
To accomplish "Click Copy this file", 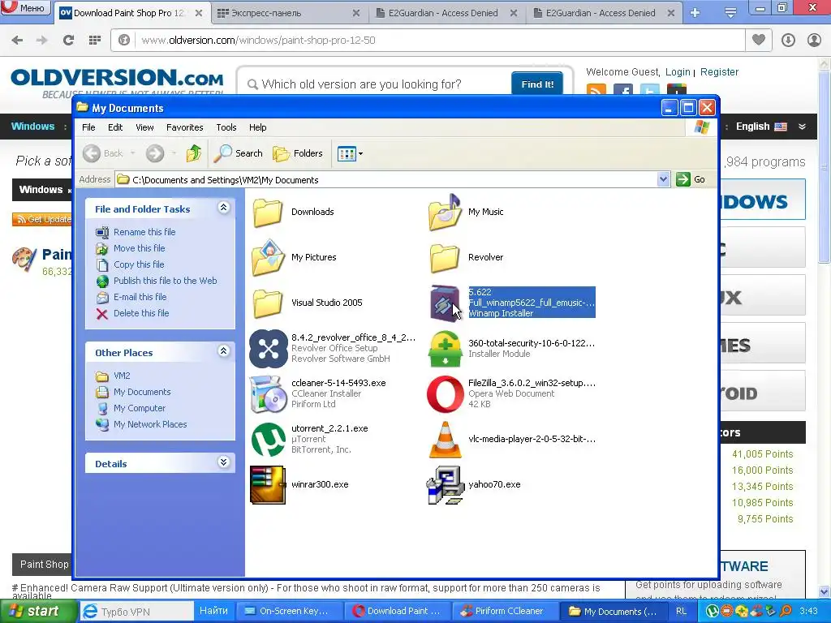I will point(139,265).
